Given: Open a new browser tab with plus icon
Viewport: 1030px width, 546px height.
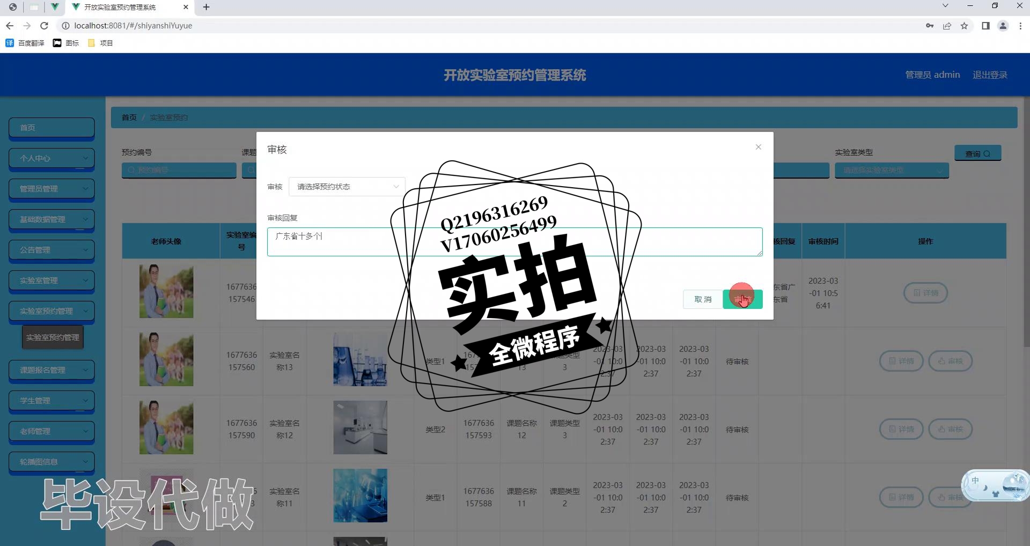Looking at the screenshot, I should coord(207,7).
